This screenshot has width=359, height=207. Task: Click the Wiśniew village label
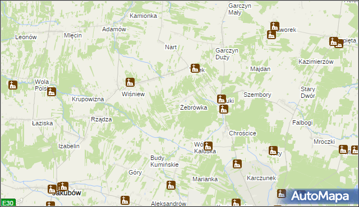click(x=134, y=94)
